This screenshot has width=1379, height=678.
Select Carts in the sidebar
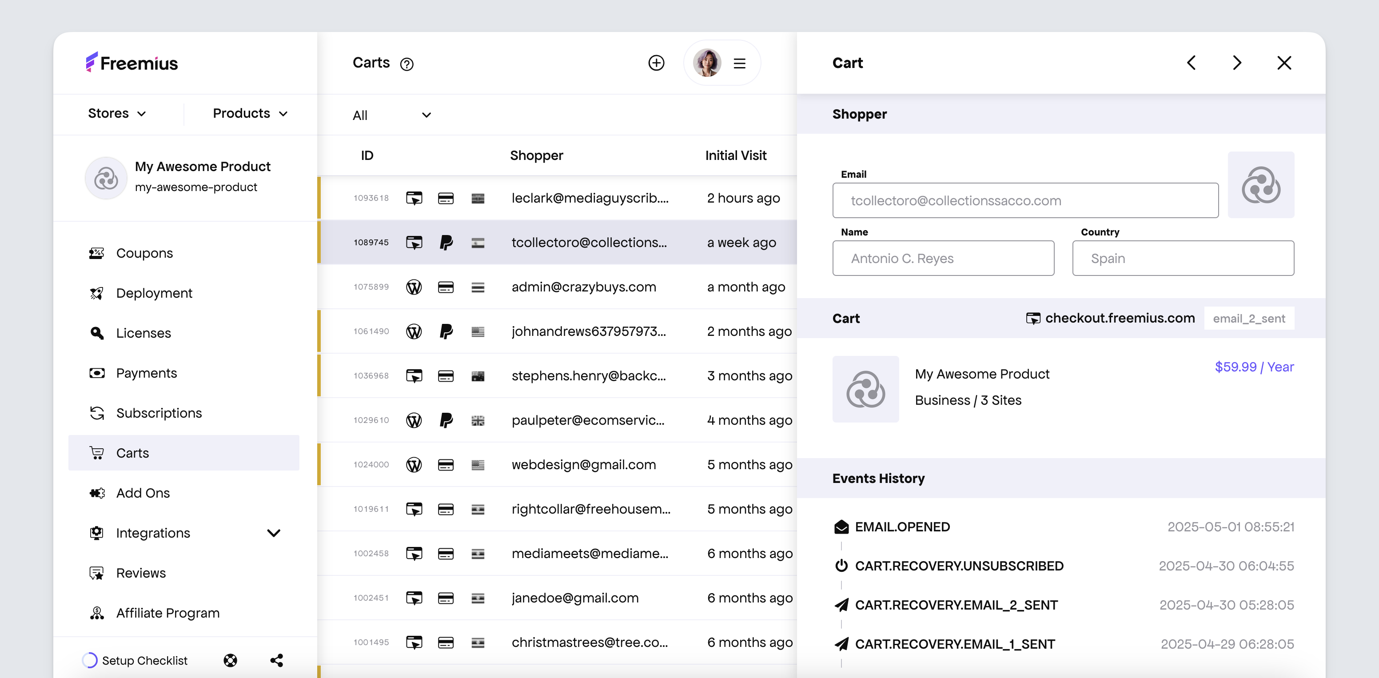(x=183, y=453)
